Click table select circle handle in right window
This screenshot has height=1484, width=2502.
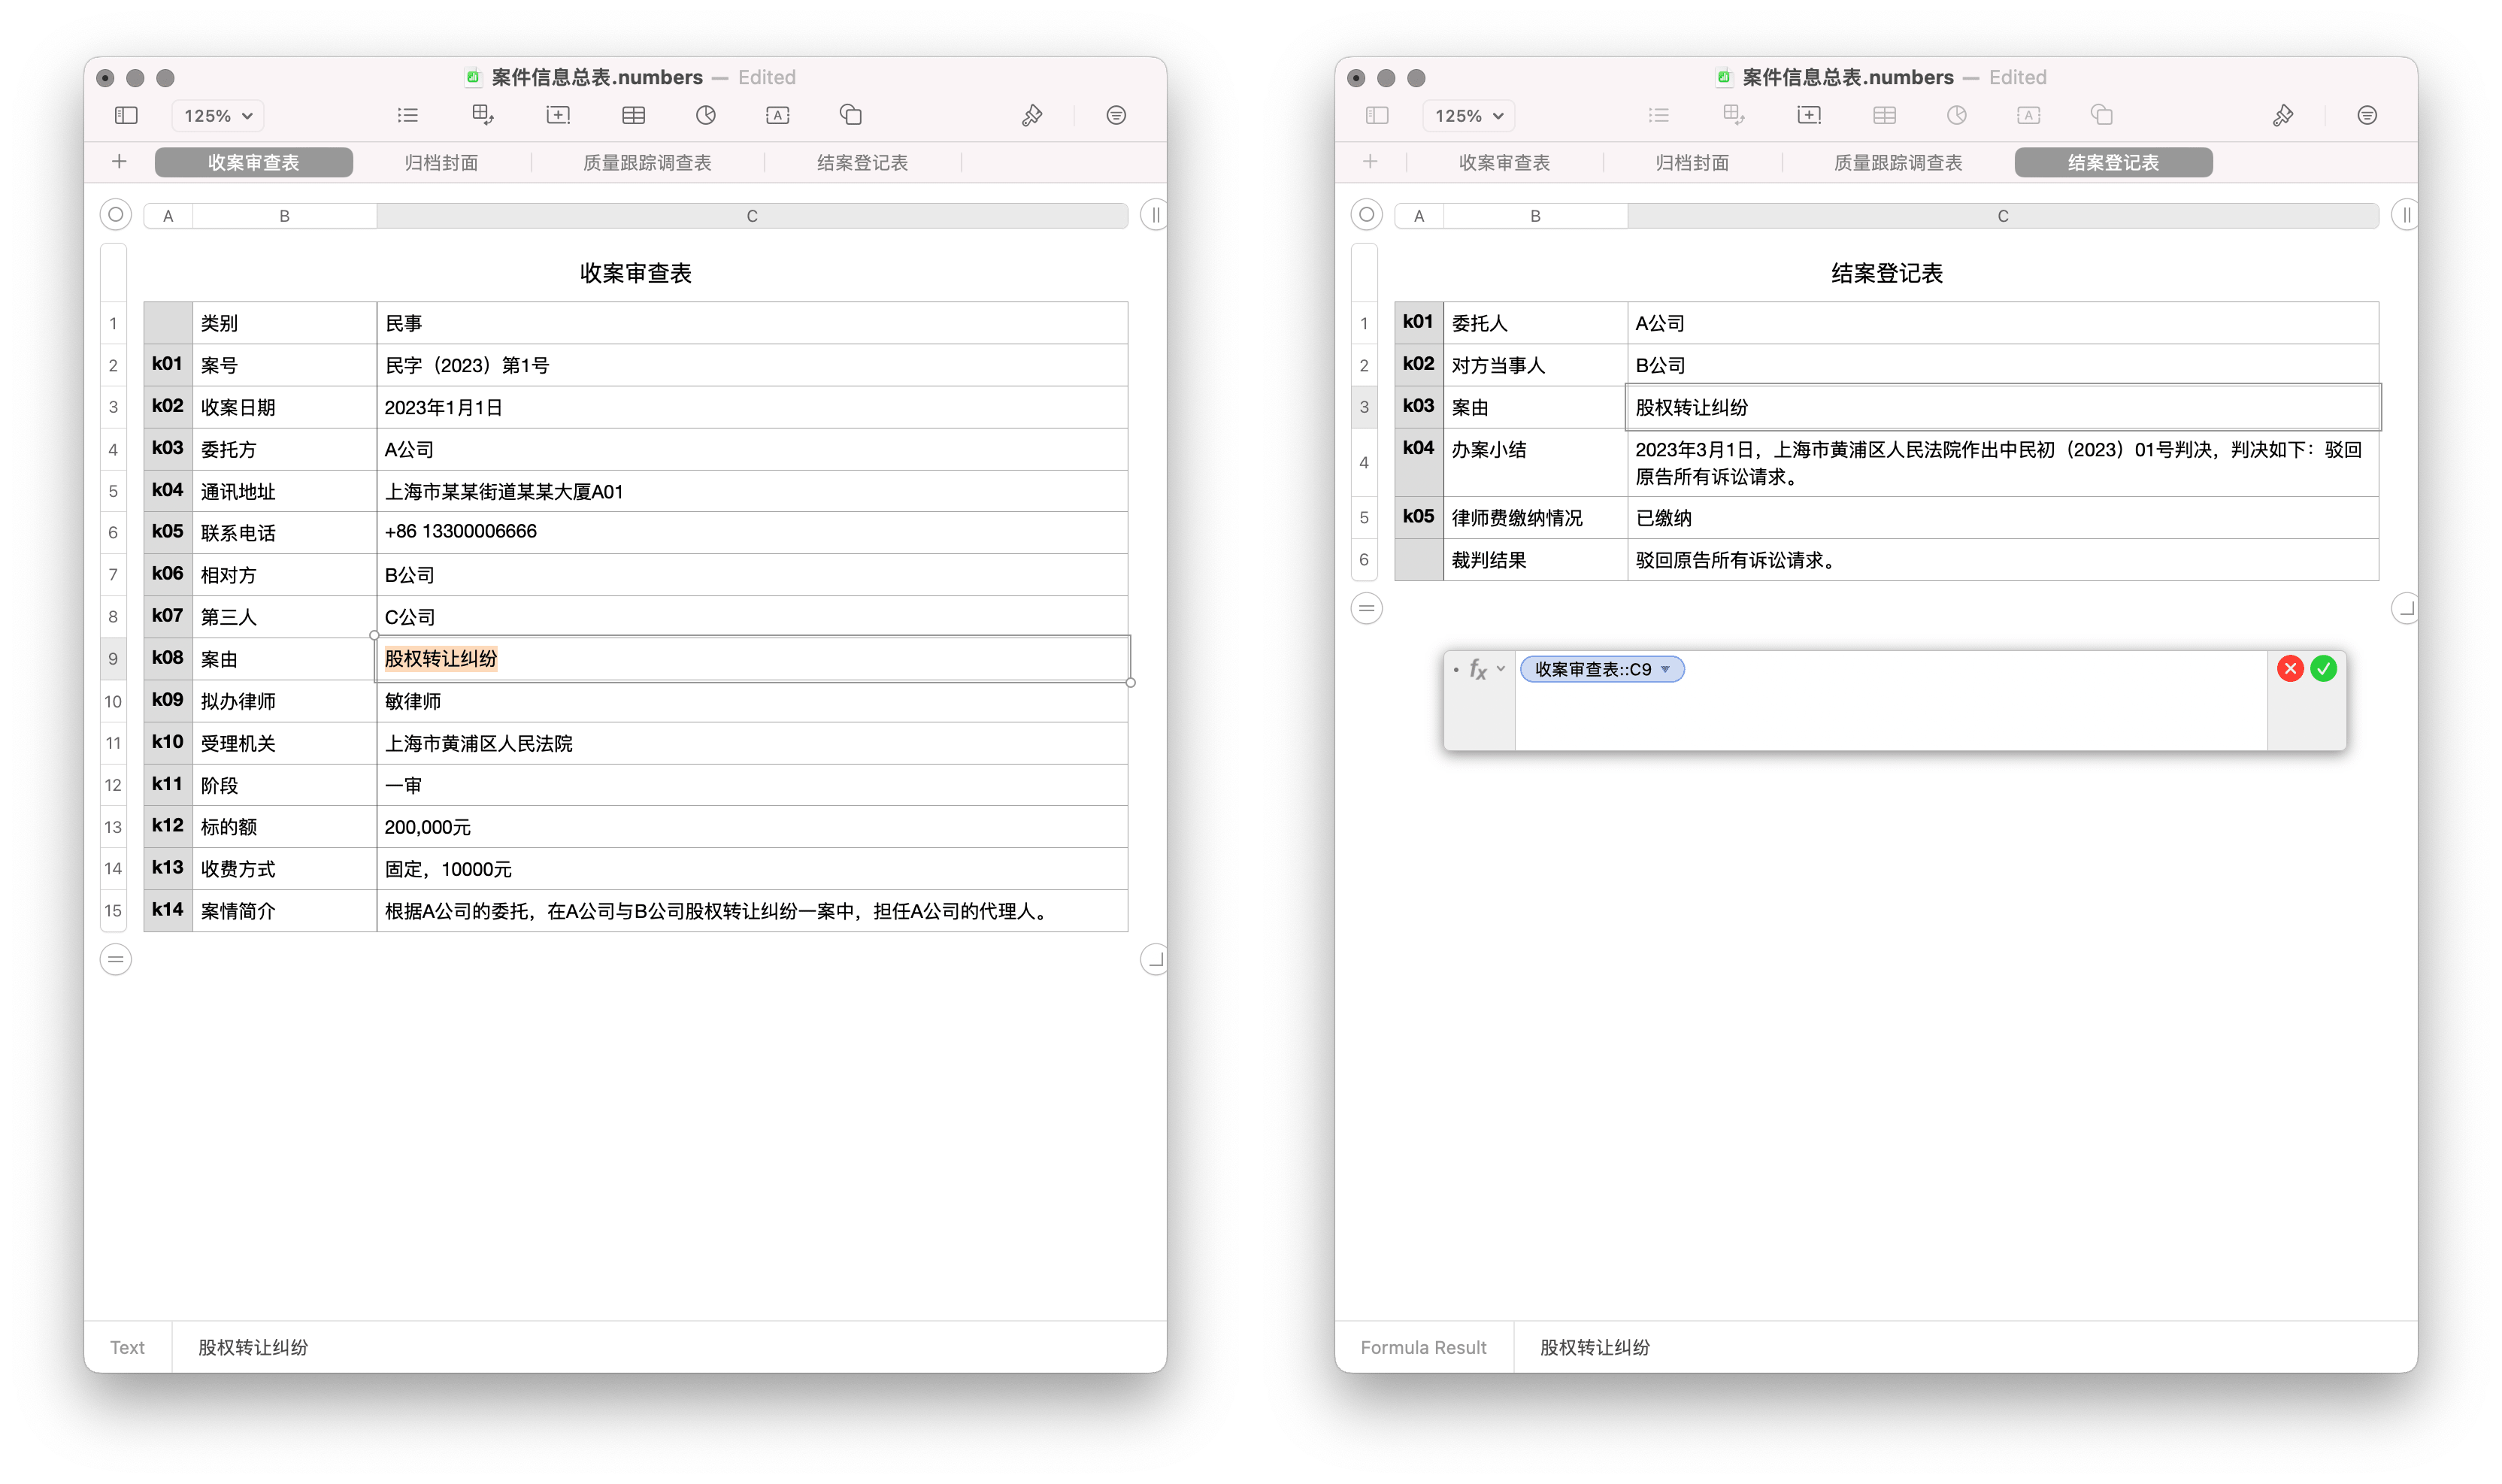pos(1367,214)
